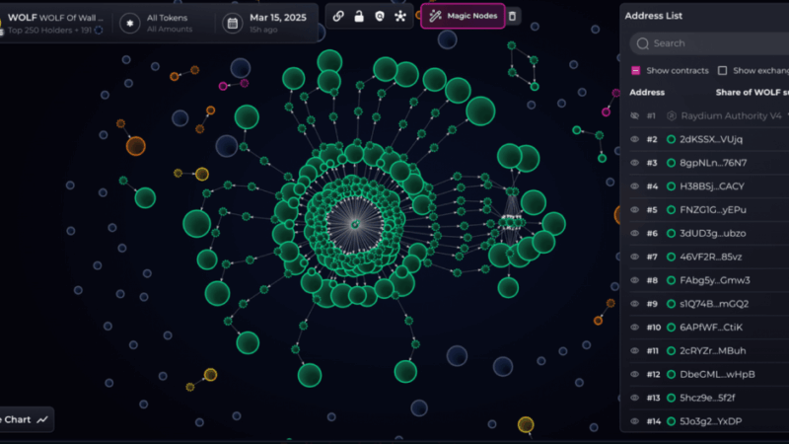Select the large orange bubble on the left
Image resolution: width=789 pixels, height=444 pixels.
click(x=136, y=146)
